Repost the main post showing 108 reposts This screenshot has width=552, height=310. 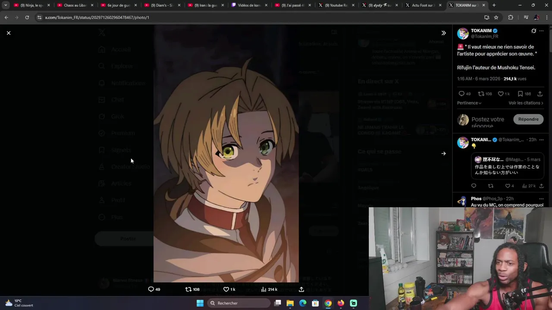pyautogui.click(x=485, y=93)
